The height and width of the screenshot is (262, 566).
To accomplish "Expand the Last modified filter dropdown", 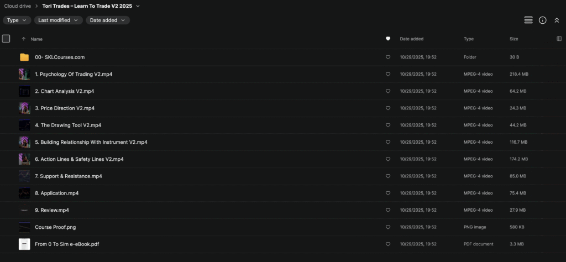I will (58, 20).
